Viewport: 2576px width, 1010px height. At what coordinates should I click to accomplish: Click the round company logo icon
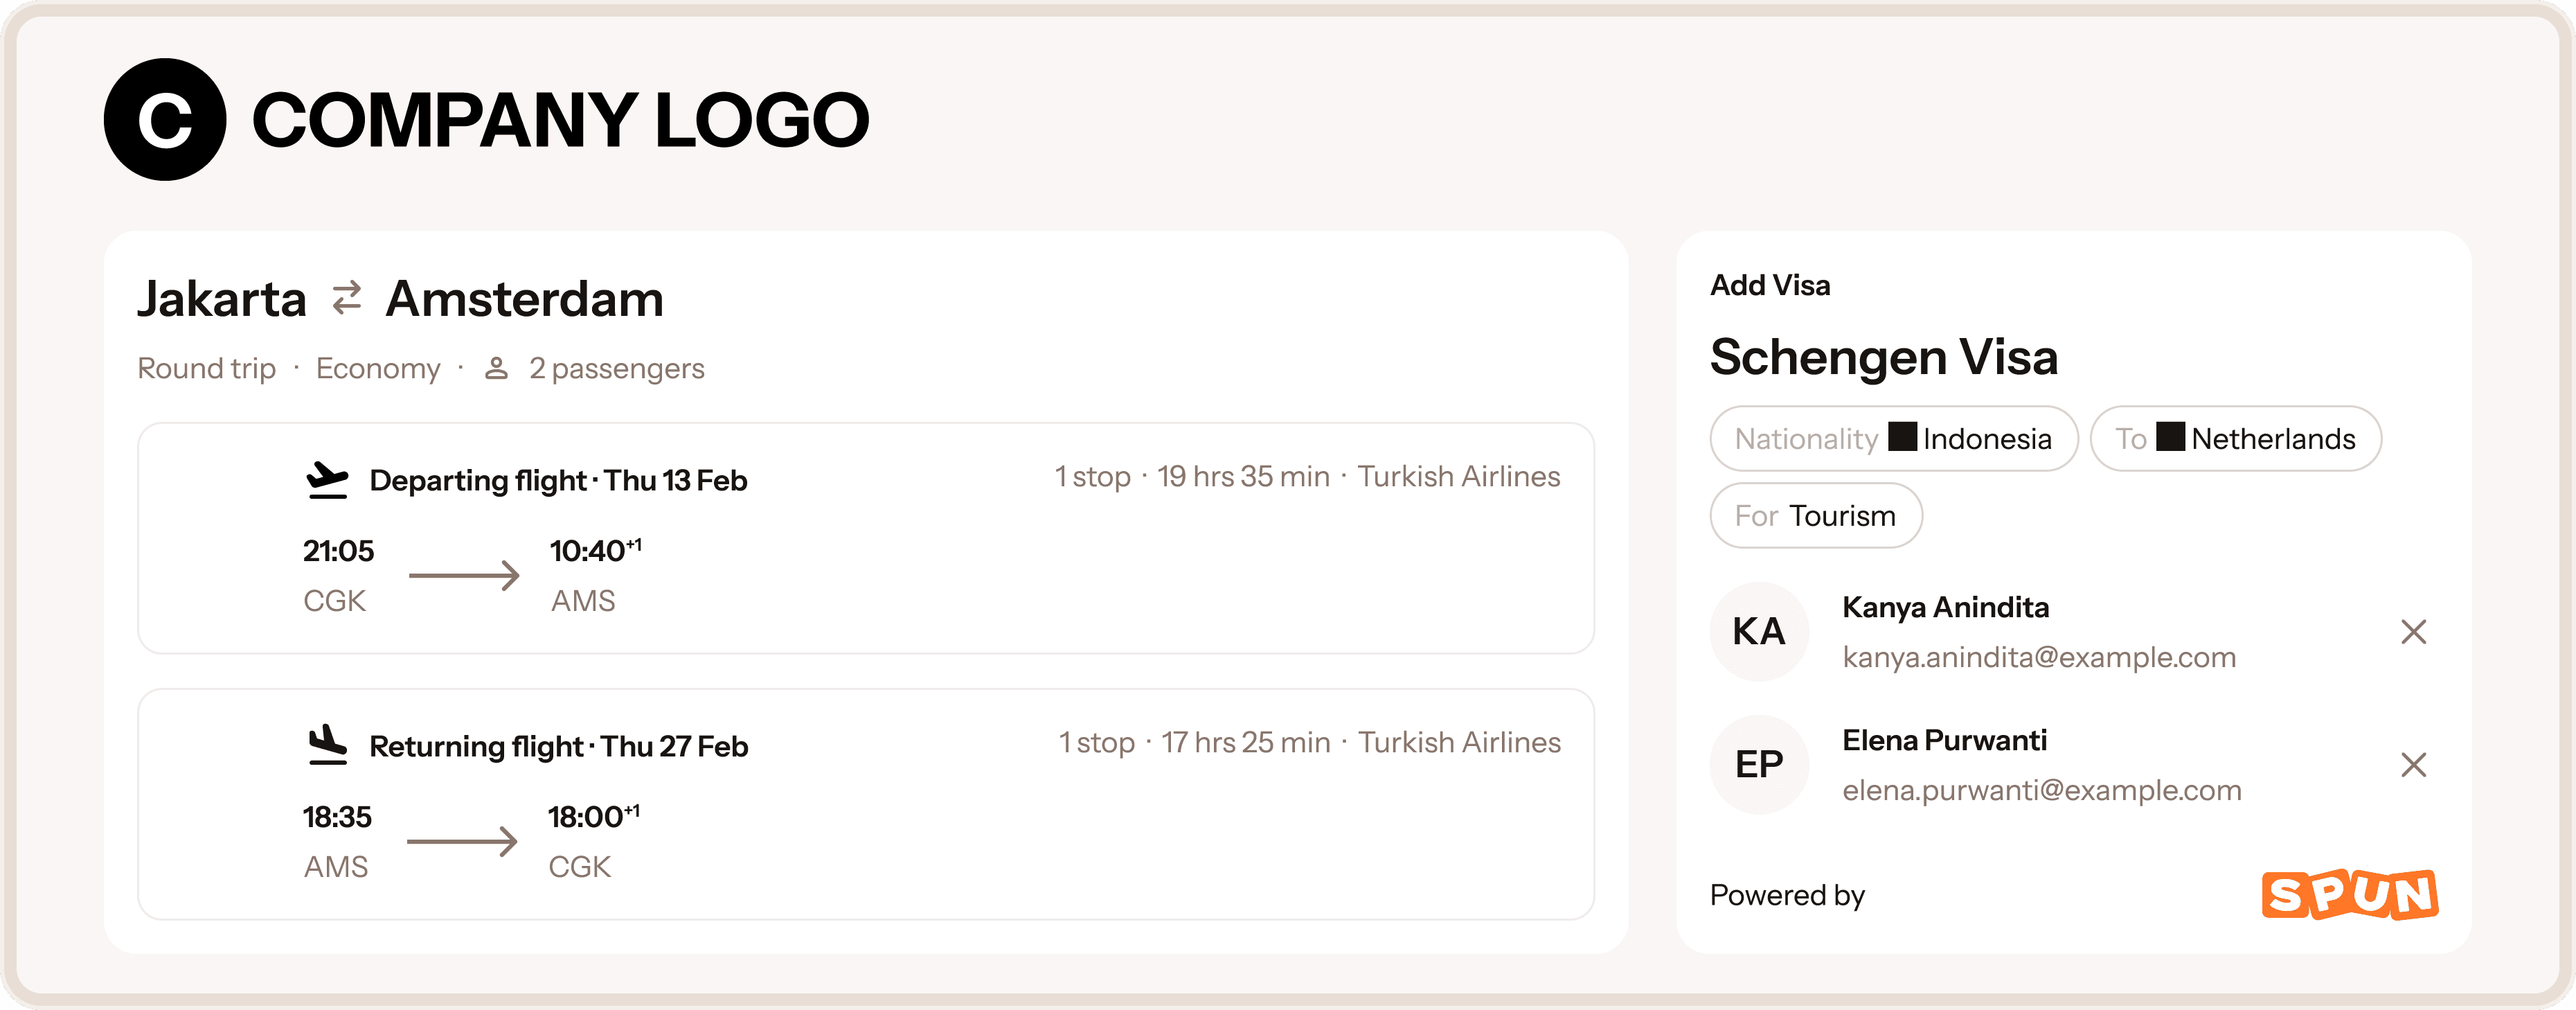pyautogui.click(x=165, y=119)
